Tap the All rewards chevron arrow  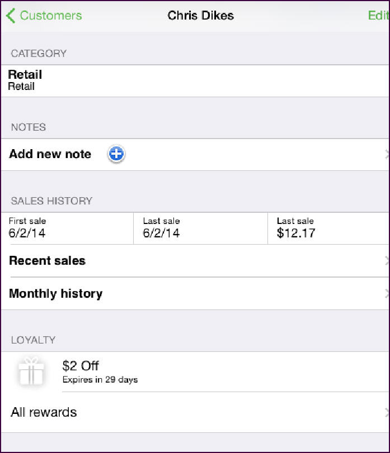387,413
